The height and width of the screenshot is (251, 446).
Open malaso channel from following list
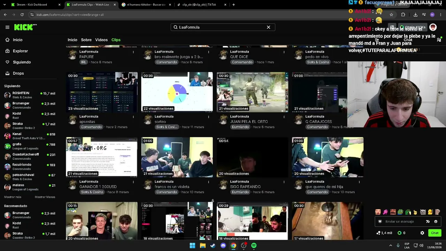click(30, 187)
